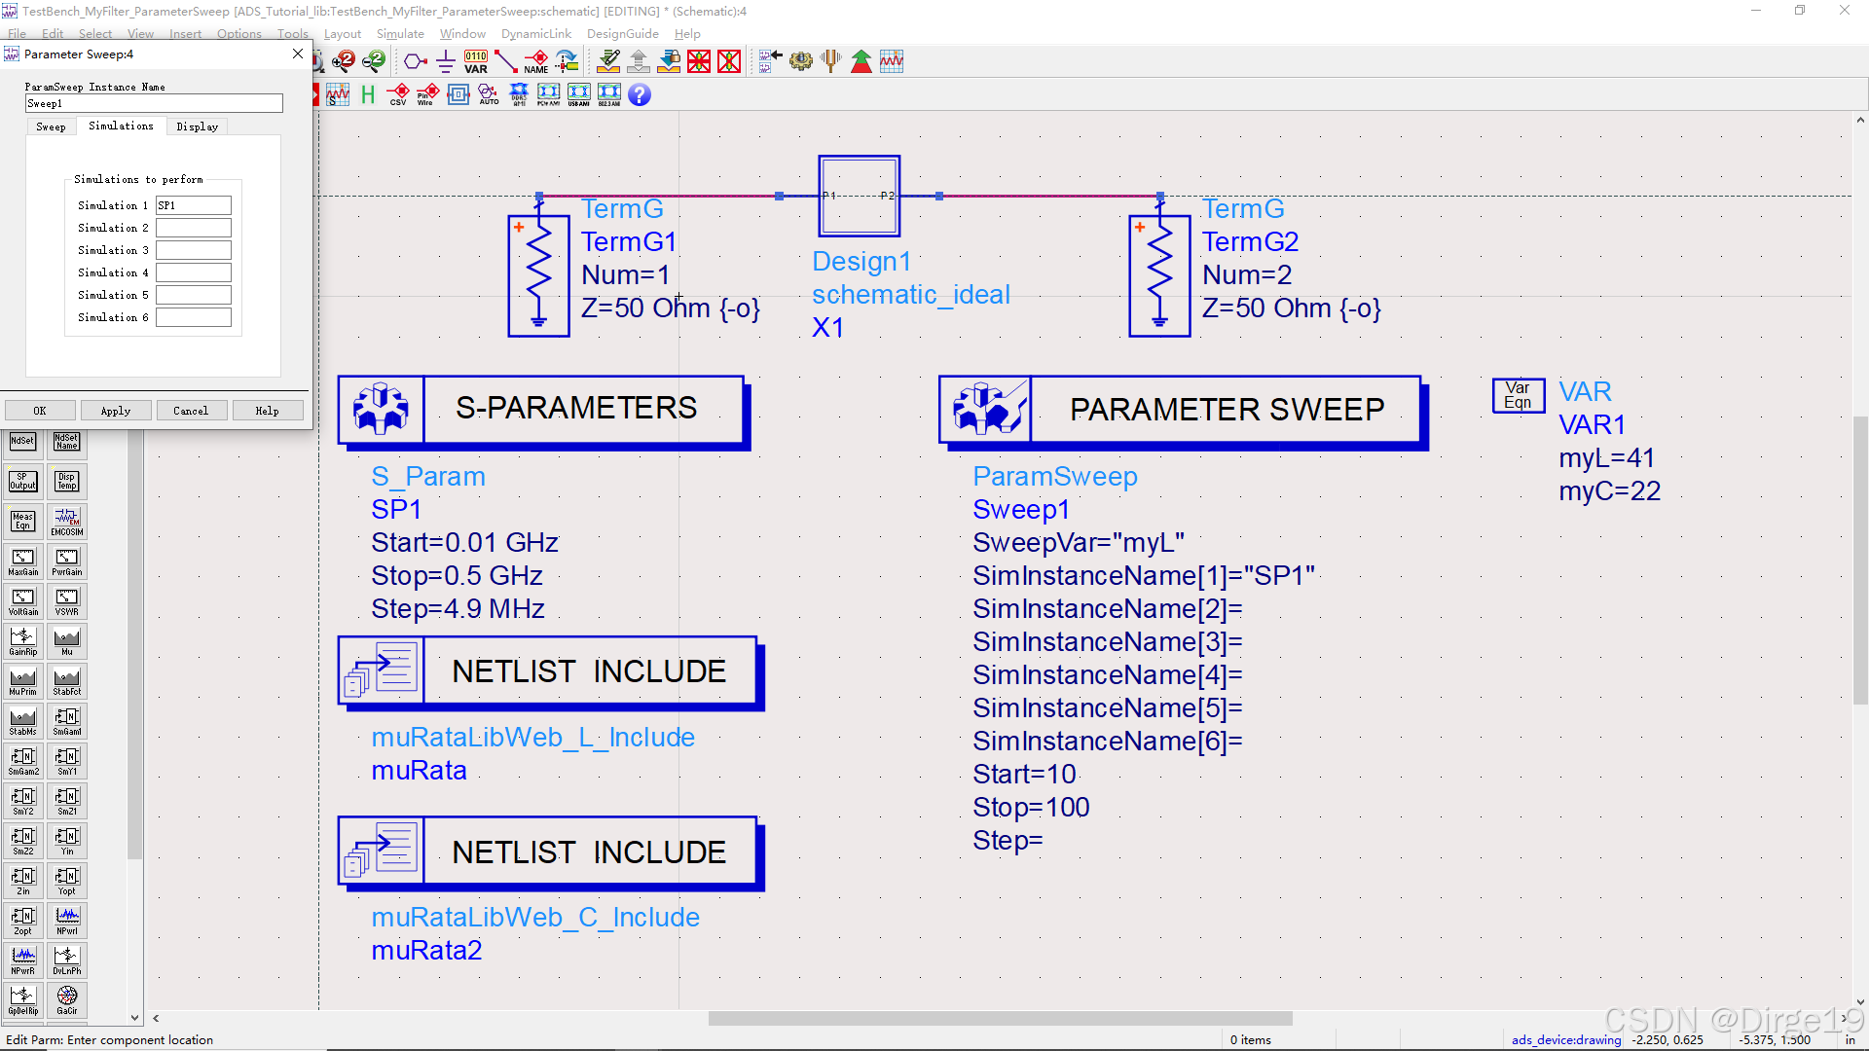This screenshot has height=1051, width=1869.
Task: Open help with the question mark icon
Action: (640, 94)
